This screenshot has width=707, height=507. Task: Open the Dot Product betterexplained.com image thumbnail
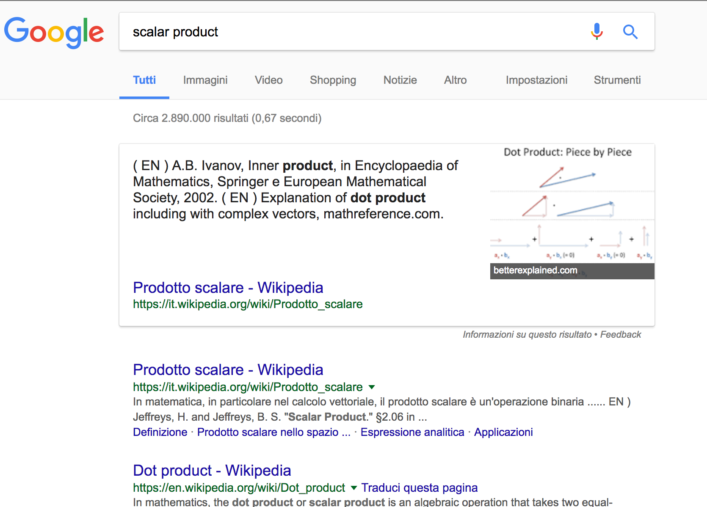[x=572, y=212]
